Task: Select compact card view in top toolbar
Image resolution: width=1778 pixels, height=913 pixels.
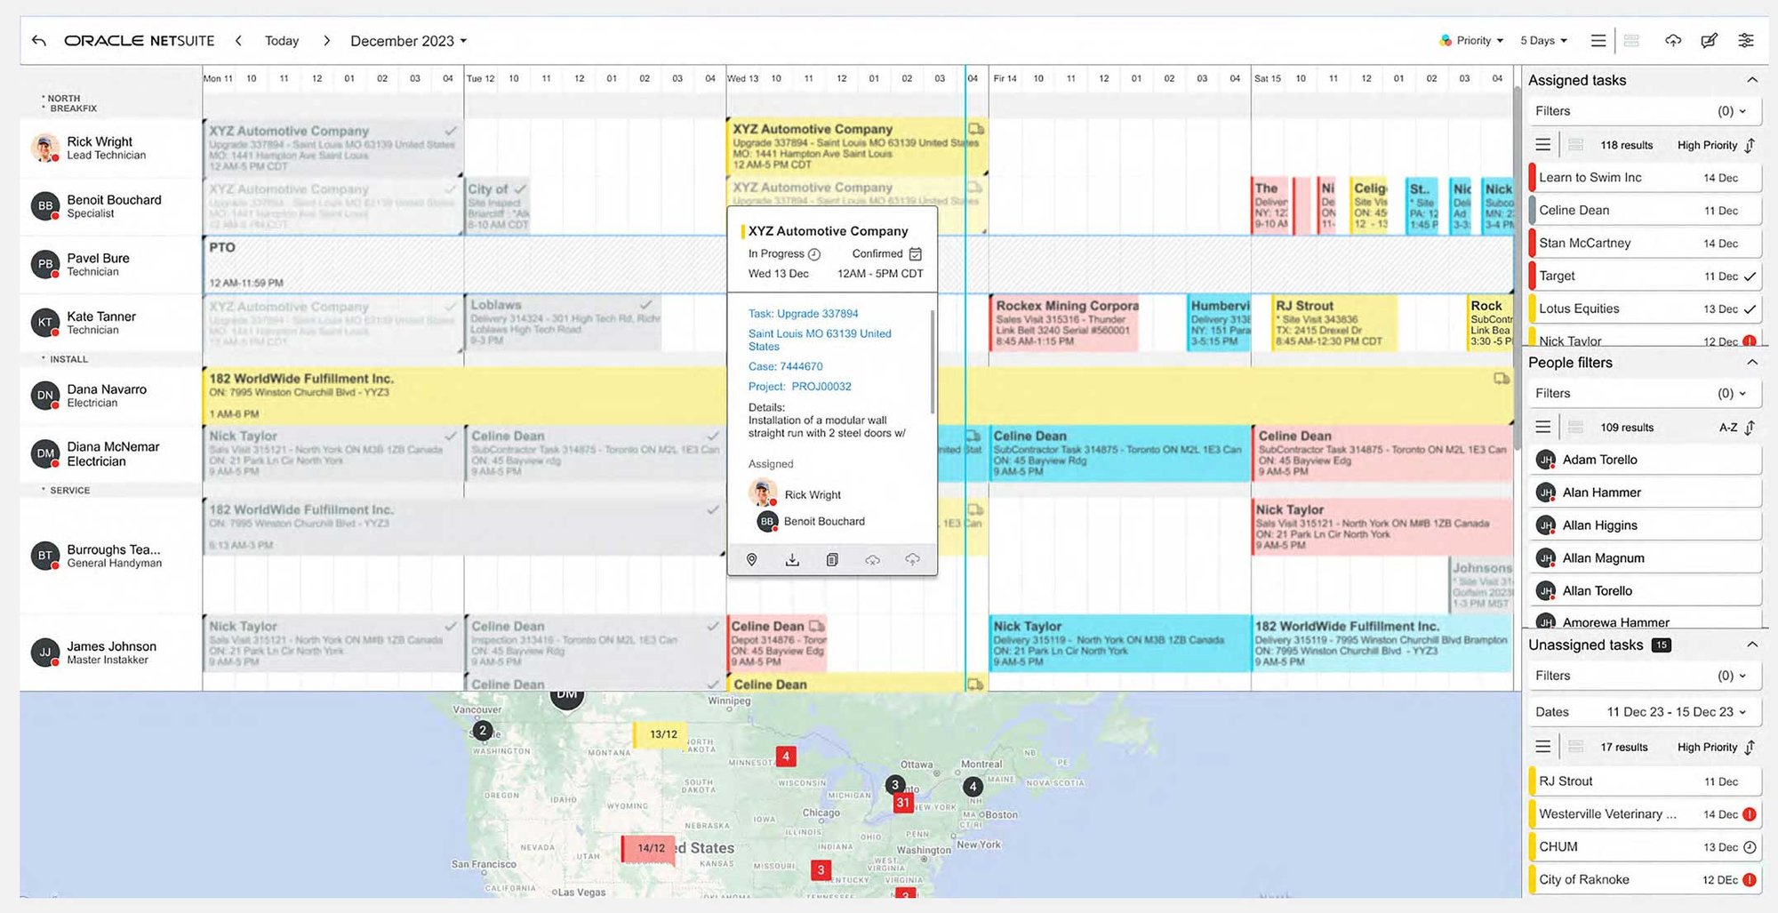Action: [x=1631, y=41]
